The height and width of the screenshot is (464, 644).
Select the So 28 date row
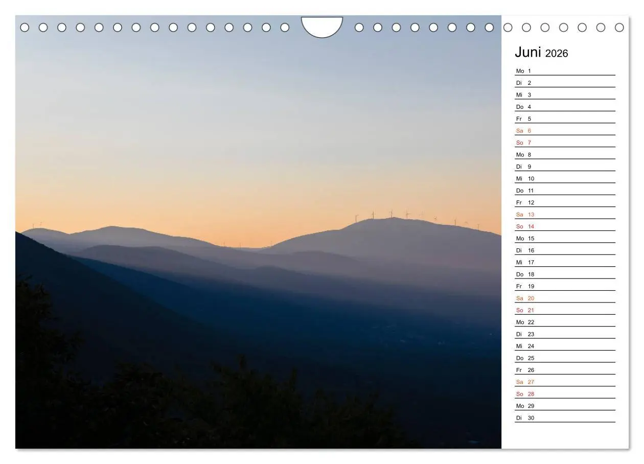coord(565,394)
